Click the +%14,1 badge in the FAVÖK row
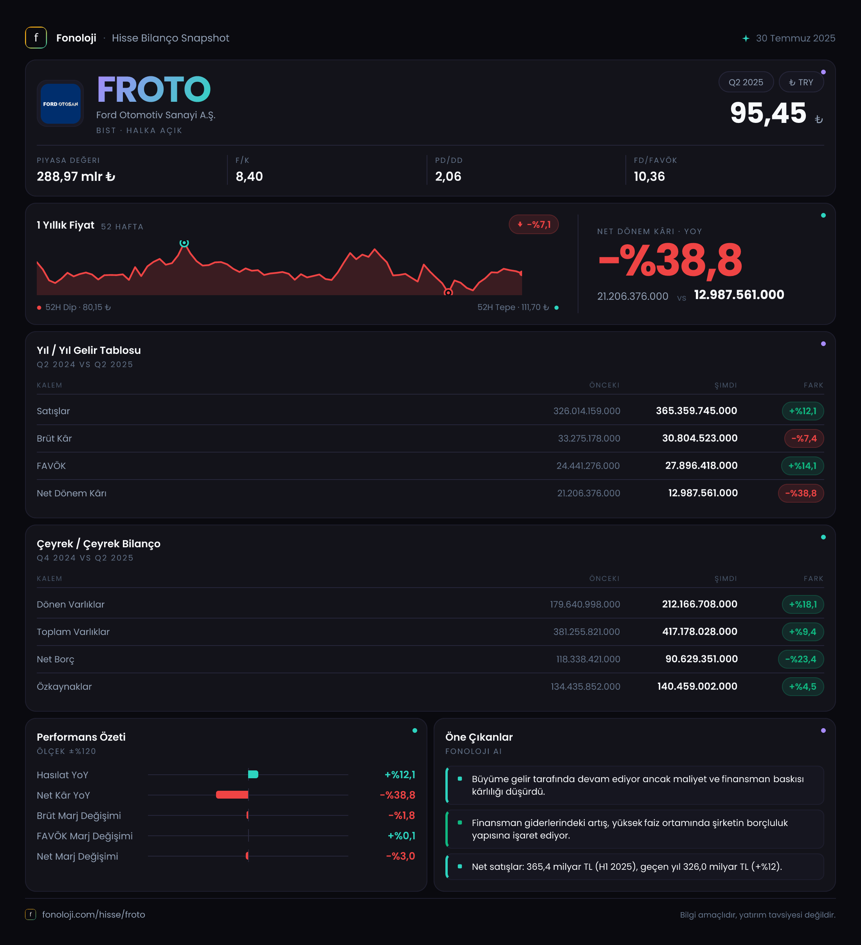Screen dimensions: 861x945 point(802,466)
